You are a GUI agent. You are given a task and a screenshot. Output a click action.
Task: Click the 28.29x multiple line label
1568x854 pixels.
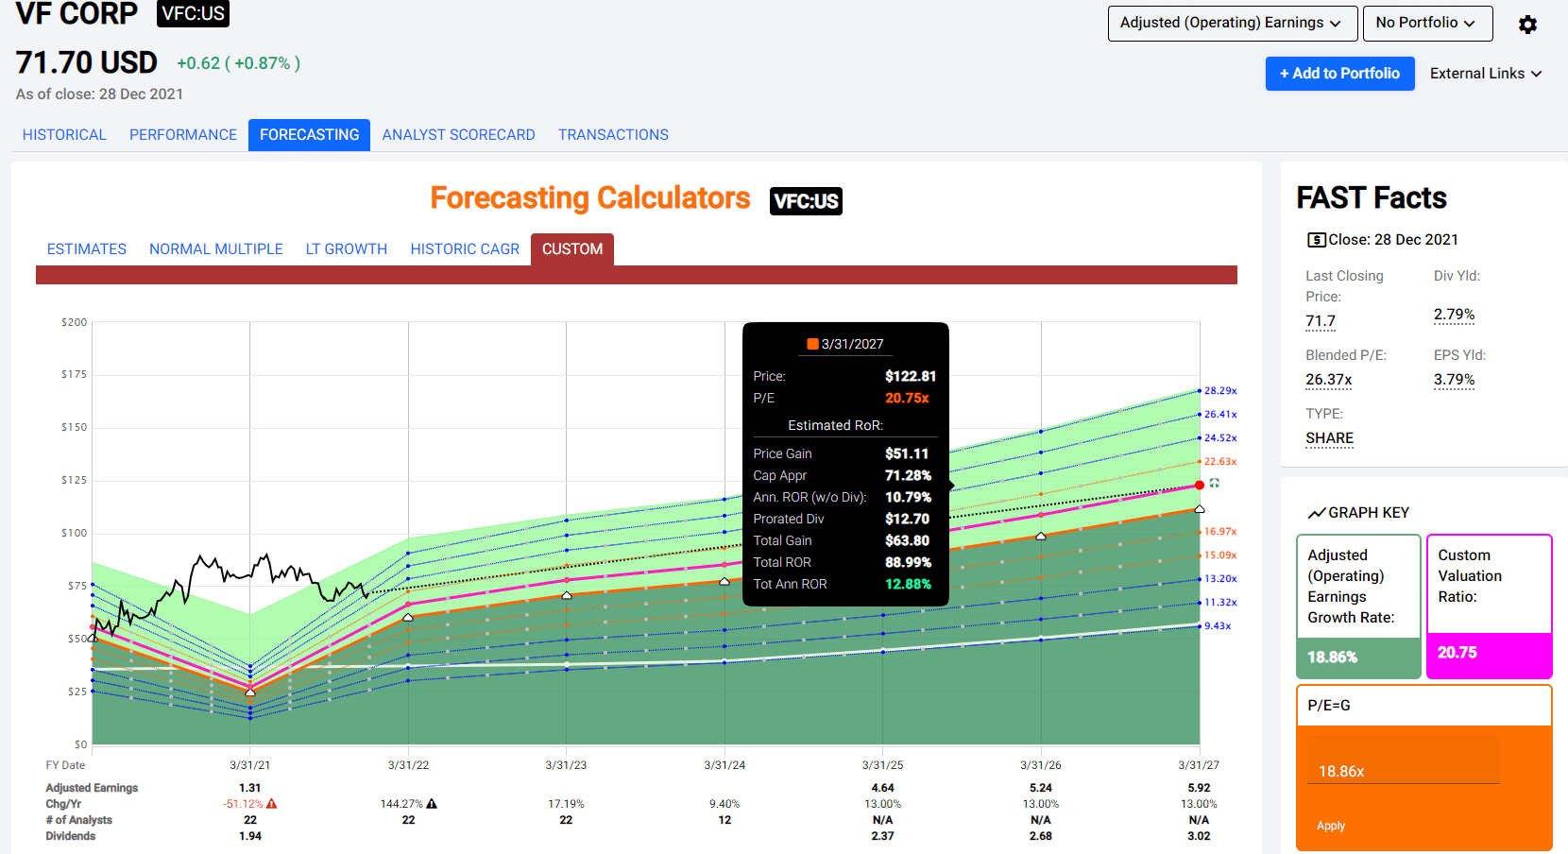click(x=1219, y=390)
